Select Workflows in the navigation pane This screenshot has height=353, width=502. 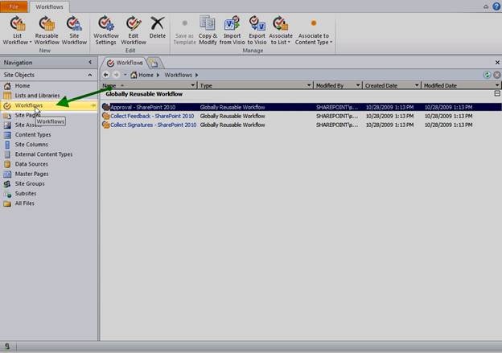tap(48, 105)
